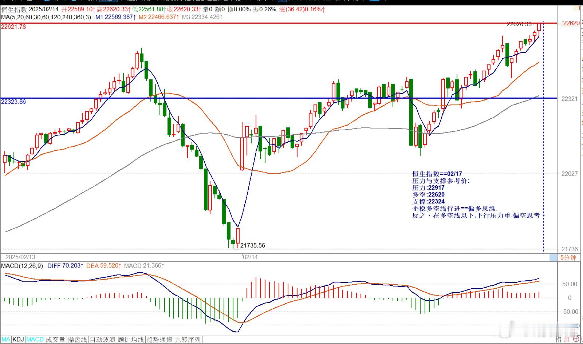The image size is (583, 344).
Task: Click the light blue time-axis scroll thumb
Action: point(553,258)
